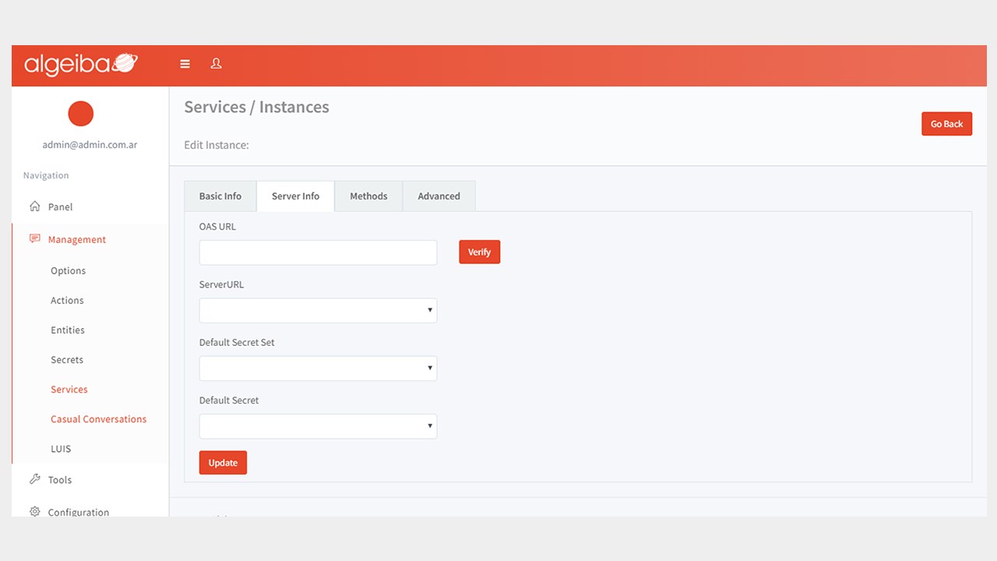
Task: Open the Advanced tab
Action: [x=439, y=196]
